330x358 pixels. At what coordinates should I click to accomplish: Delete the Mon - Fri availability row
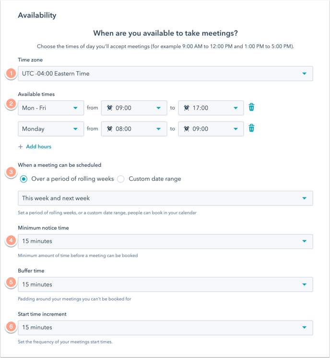click(251, 108)
